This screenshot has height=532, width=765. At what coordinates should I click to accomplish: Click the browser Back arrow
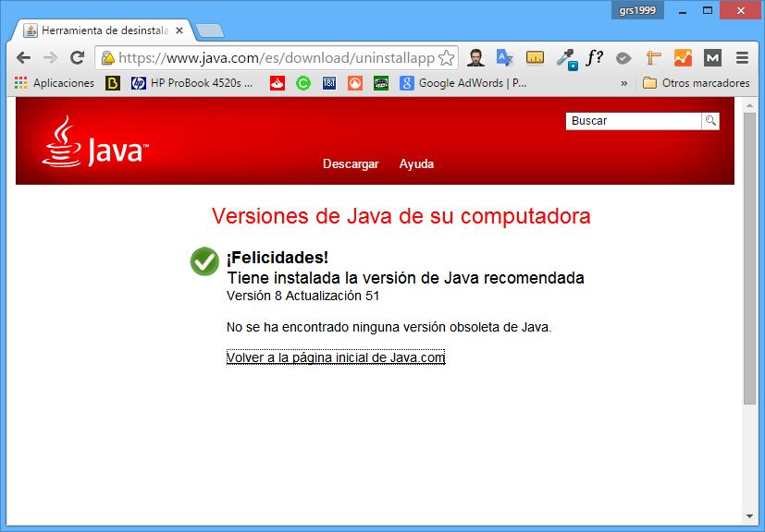tap(24, 57)
